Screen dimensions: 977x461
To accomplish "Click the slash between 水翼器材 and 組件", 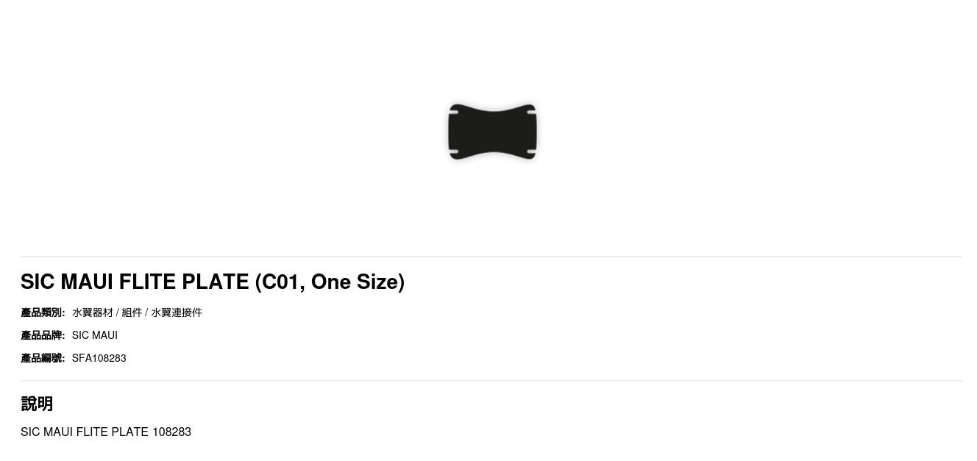I will [x=117, y=312].
